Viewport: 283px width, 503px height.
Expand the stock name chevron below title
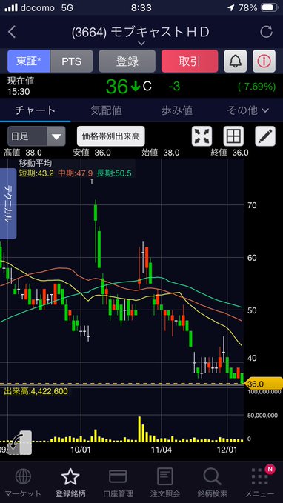tap(141, 43)
